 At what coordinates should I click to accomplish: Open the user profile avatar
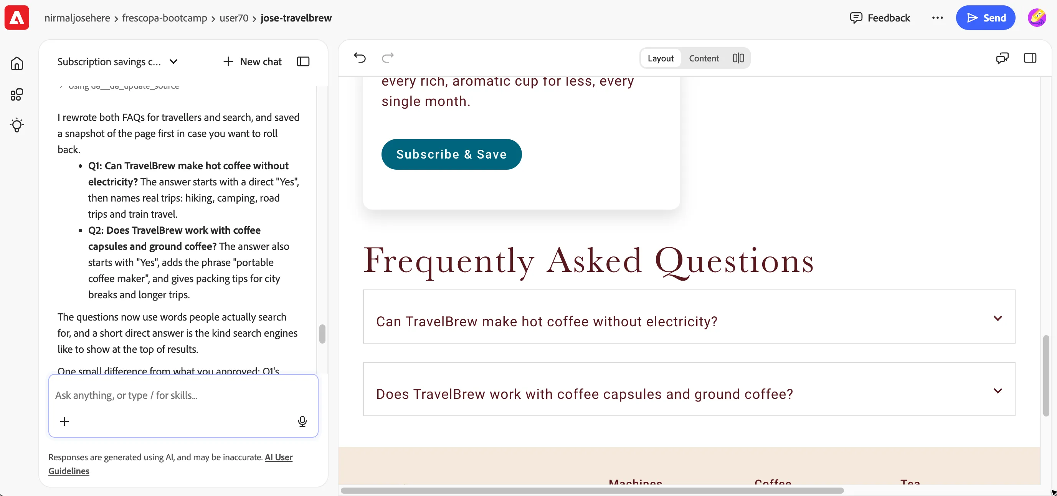click(1037, 18)
